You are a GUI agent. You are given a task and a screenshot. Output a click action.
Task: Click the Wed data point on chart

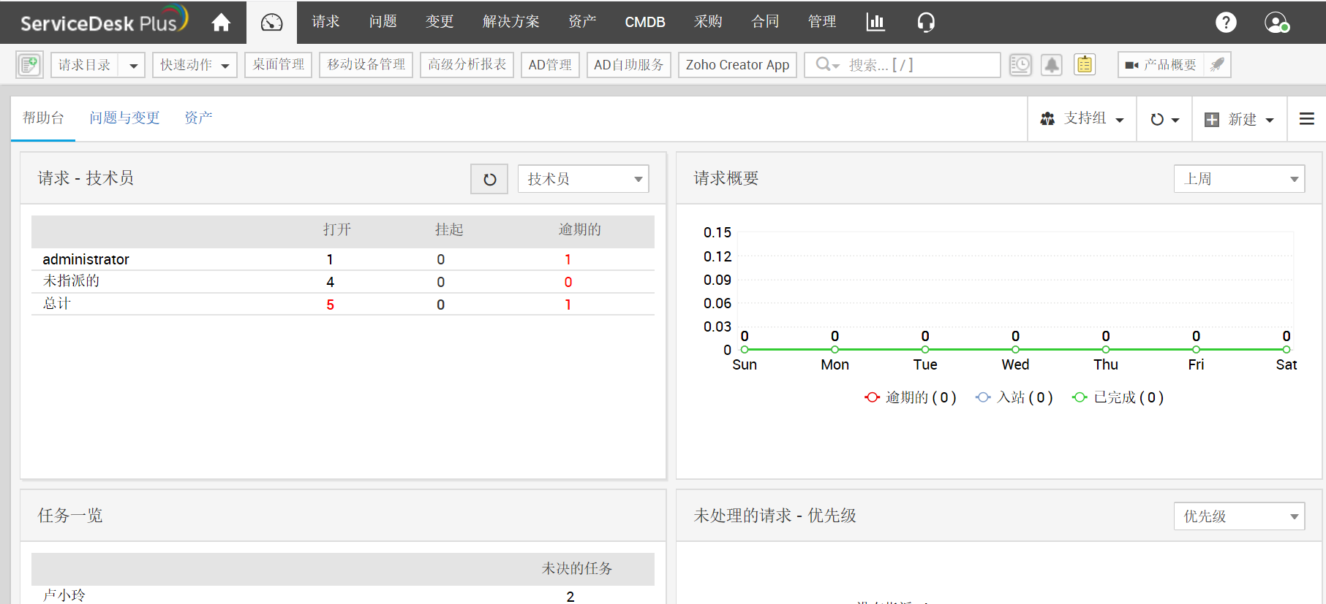click(x=1015, y=350)
